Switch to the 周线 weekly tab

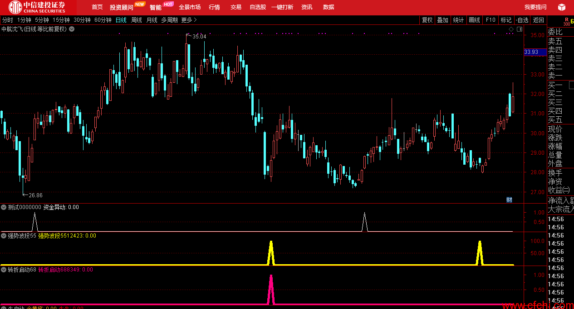coord(137,20)
